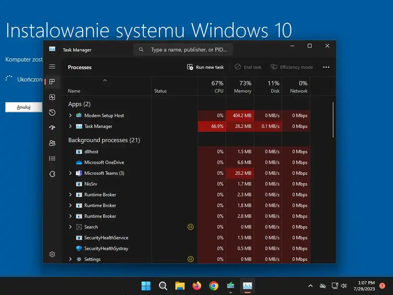The width and height of the screenshot is (393, 295).
Task: Open the Services sidebar icon
Action: [52, 174]
